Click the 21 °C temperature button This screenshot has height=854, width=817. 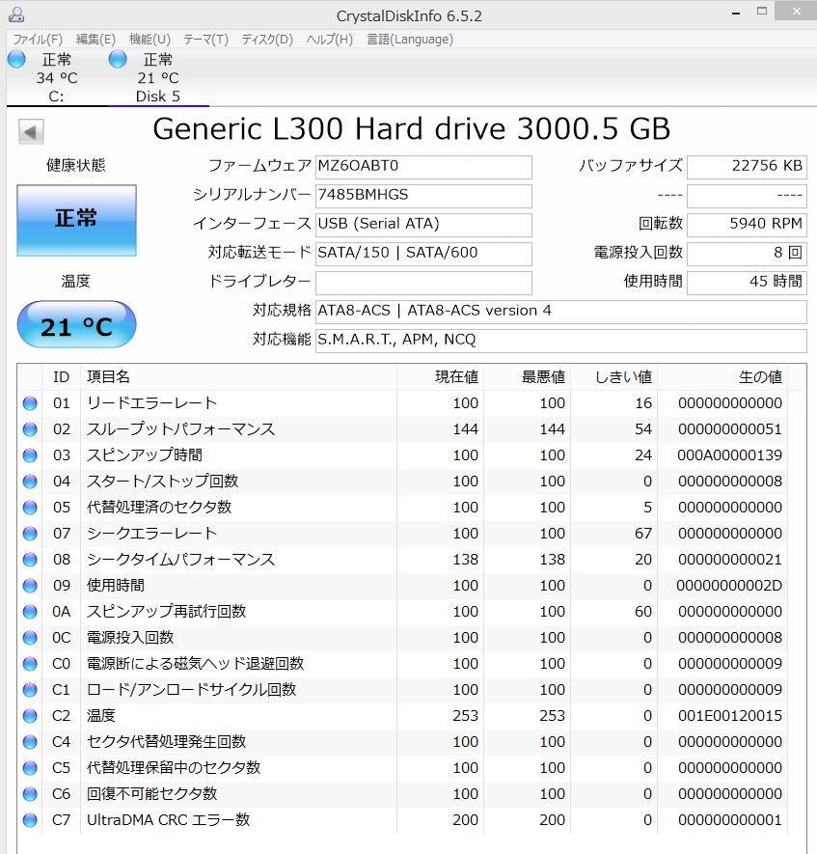tap(76, 327)
